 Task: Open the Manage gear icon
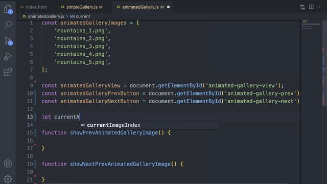[8, 179]
